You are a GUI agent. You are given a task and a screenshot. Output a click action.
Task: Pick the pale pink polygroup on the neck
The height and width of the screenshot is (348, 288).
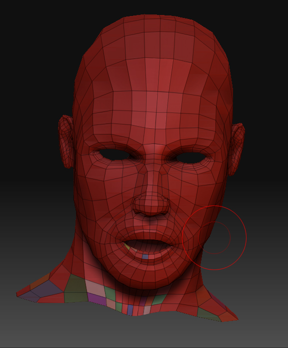95,287
